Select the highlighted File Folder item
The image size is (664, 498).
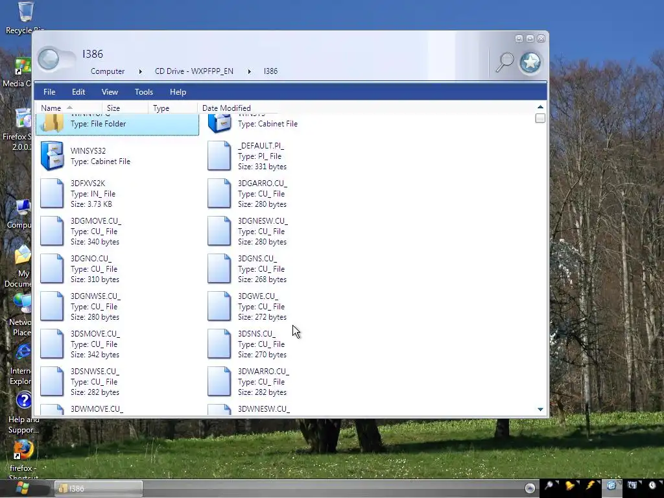click(x=117, y=124)
